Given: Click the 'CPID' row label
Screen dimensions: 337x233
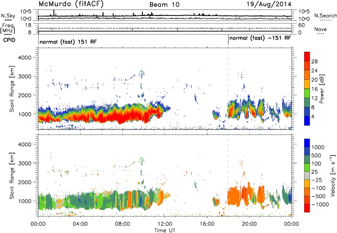Looking at the screenshot, I should click(9, 40).
